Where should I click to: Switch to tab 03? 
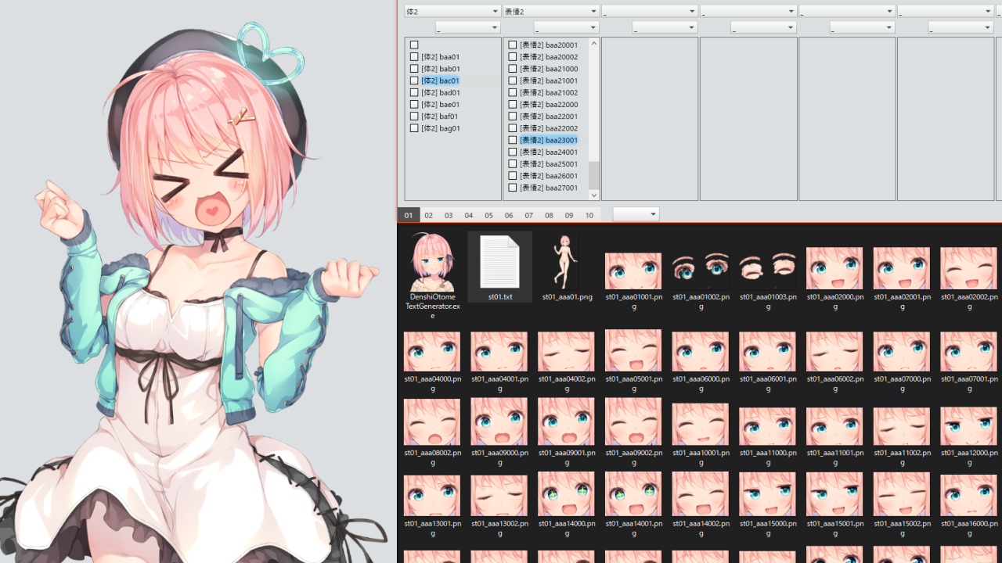pyautogui.click(x=449, y=215)
